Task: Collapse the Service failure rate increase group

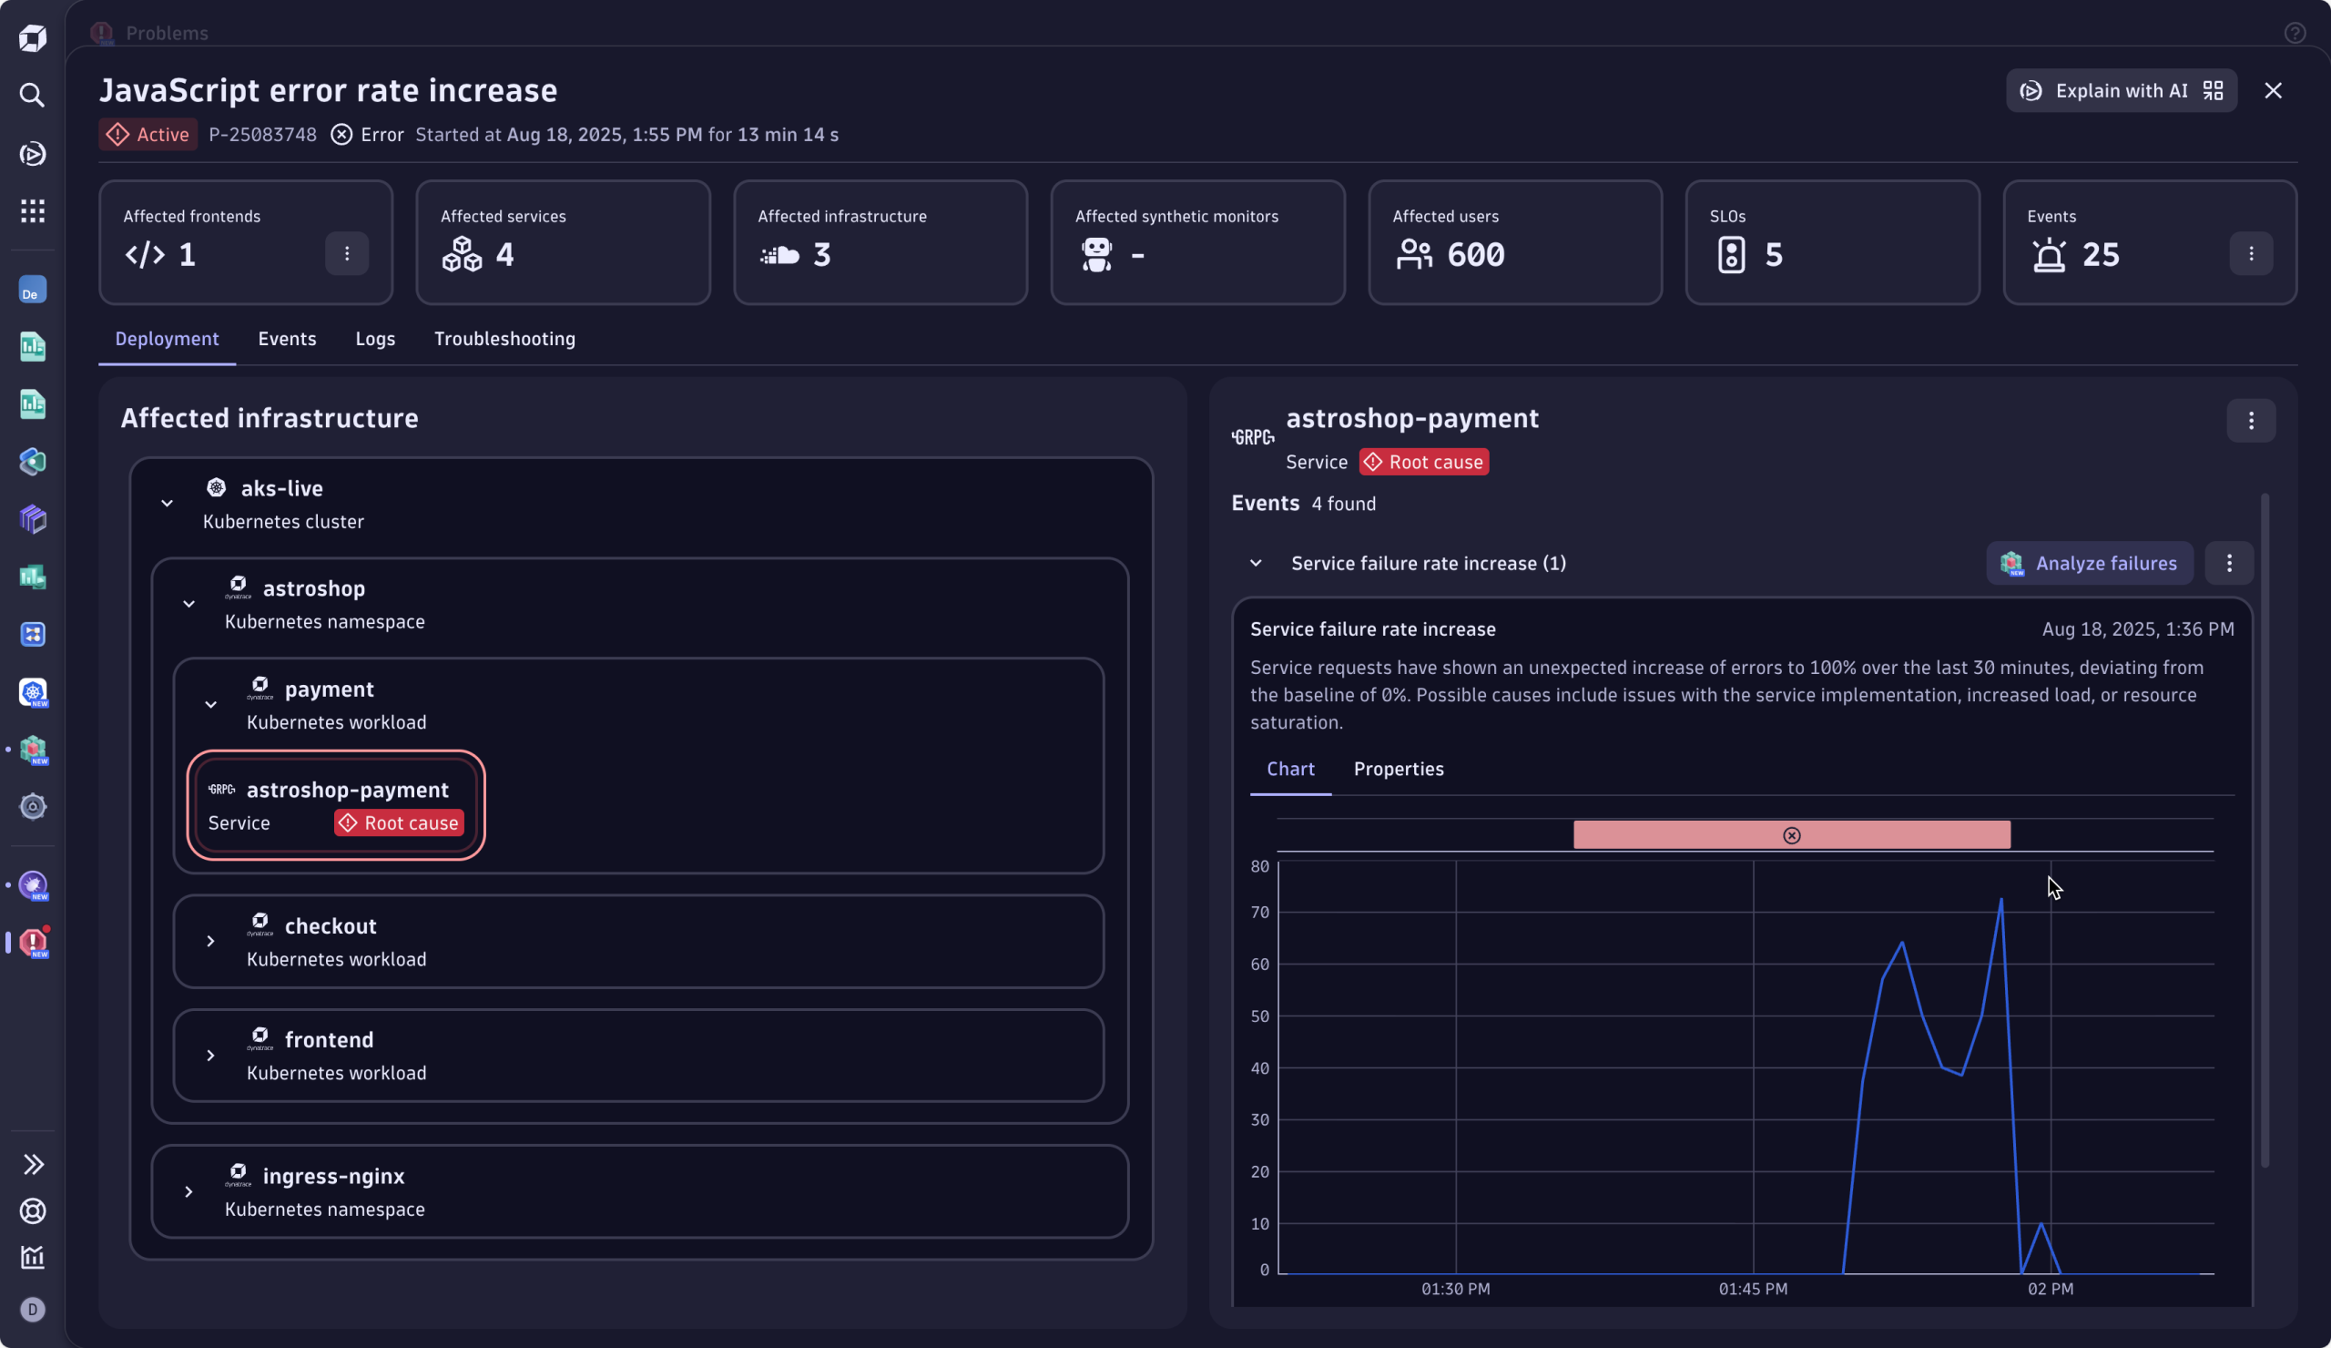Action: (x=1256, y=564)
